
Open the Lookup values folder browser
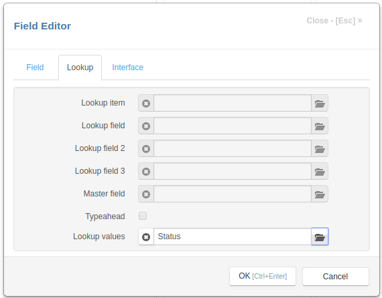(x=320, y=237)
